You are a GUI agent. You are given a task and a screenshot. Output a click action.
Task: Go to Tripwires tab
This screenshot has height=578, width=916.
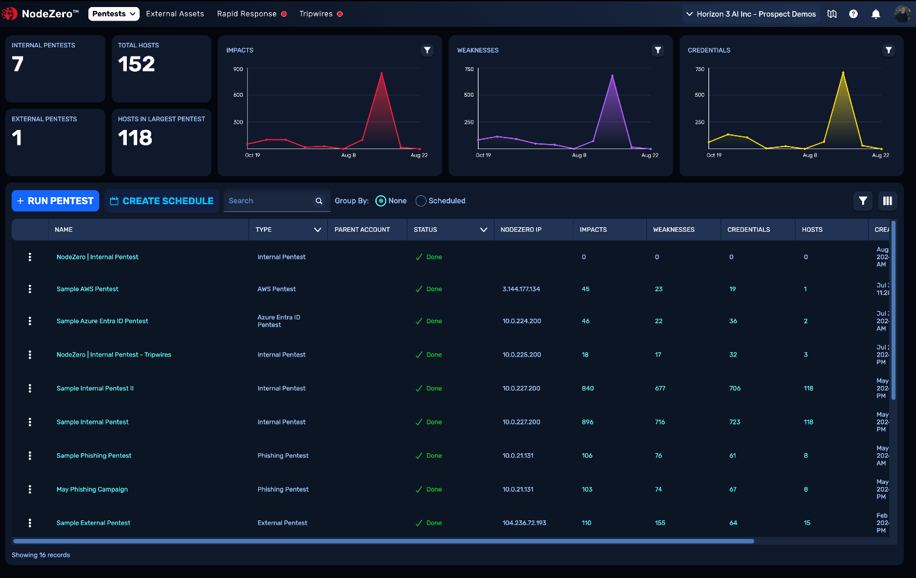[x=316, y=13]
